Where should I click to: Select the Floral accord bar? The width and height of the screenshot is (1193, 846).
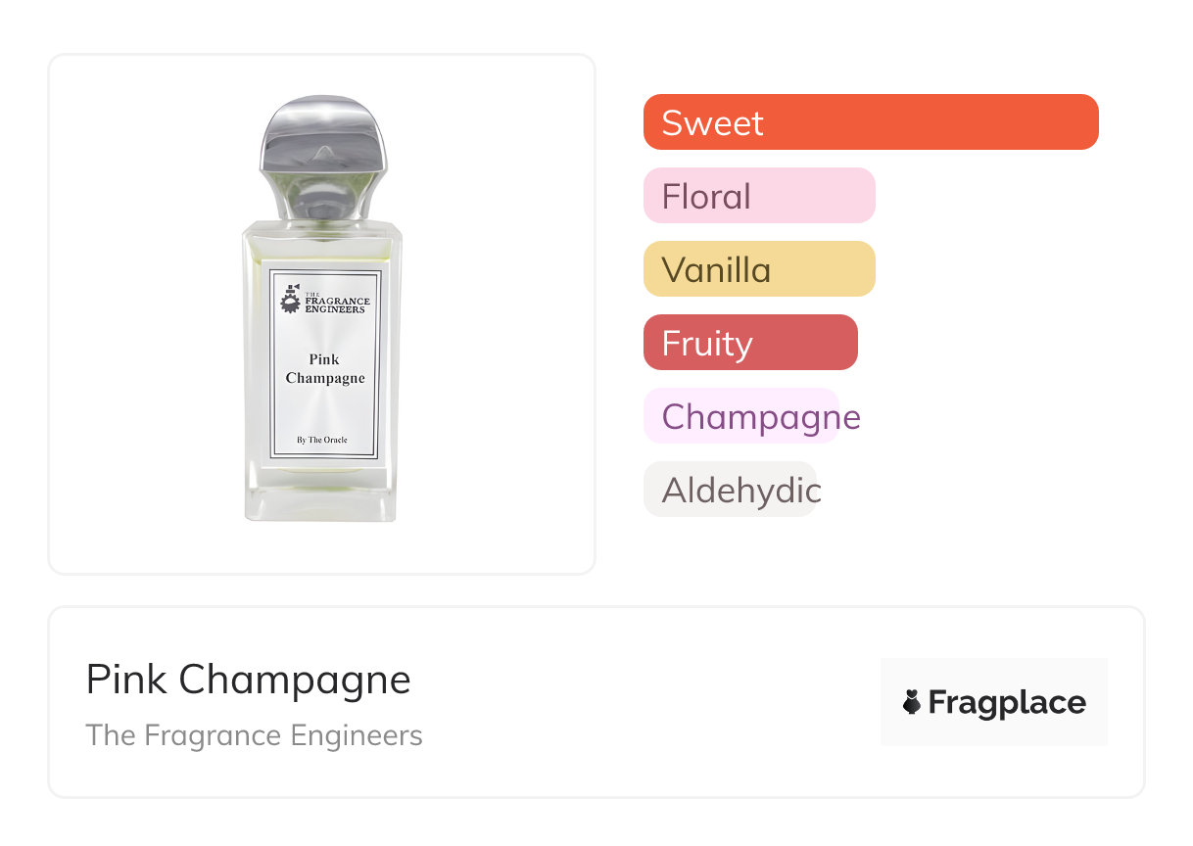pyautogui.click(x=758, y=196)
